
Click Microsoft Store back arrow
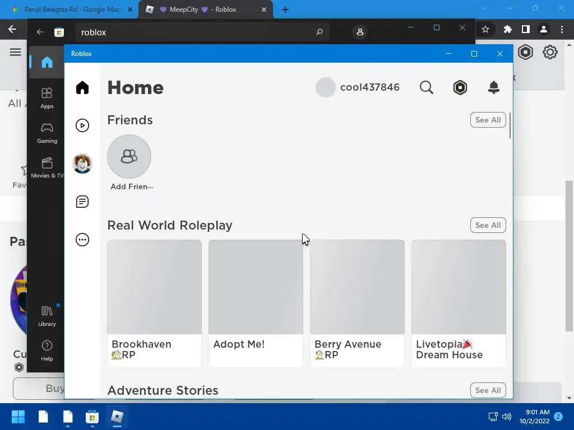40,32
